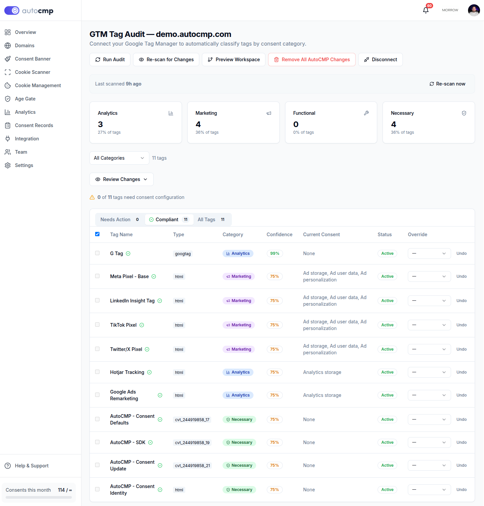Switch to the Compliant tab
This screenshot has height=506, width=484.
[169, 220]
